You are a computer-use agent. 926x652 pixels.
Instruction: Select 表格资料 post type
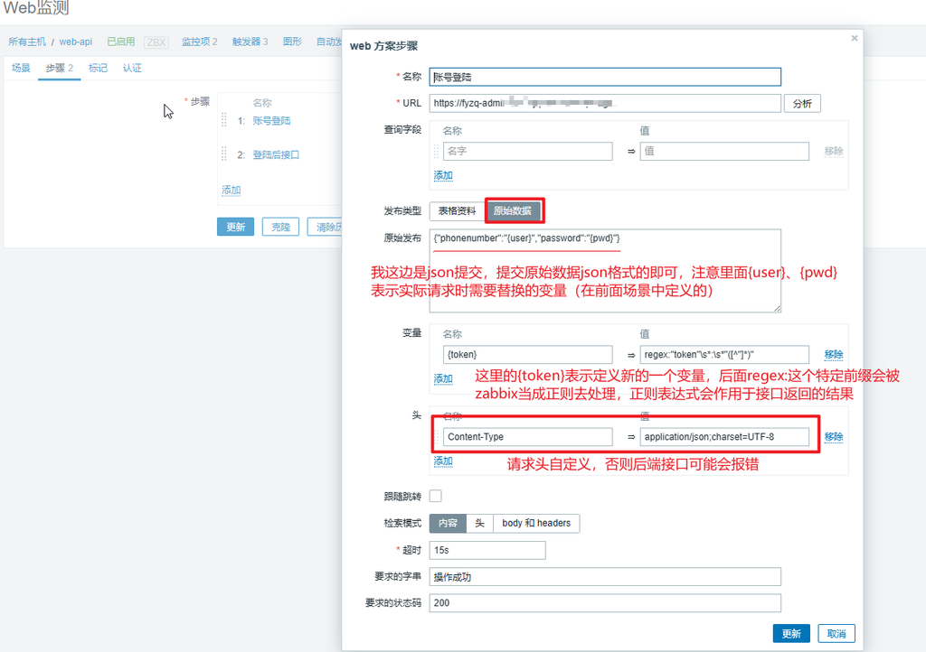pyautogui.click(x=457, y=210)
